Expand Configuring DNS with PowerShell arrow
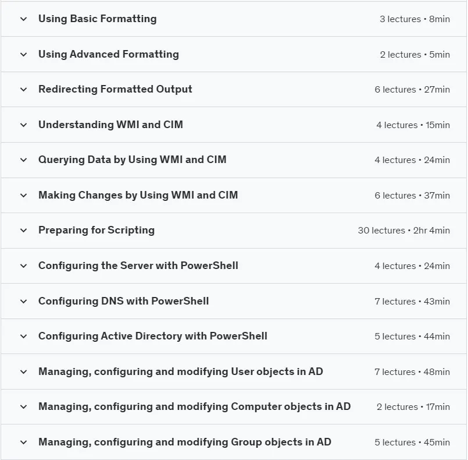The width and height of the screenshot is (468, 460). click(x=24, y=301)
